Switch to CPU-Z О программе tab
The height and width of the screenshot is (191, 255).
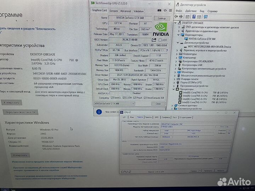[186, 117]
